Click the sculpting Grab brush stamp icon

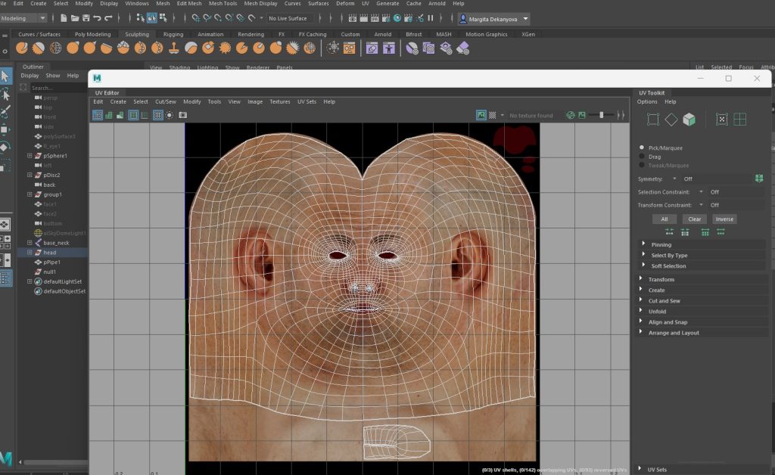(x=173, y=48)
